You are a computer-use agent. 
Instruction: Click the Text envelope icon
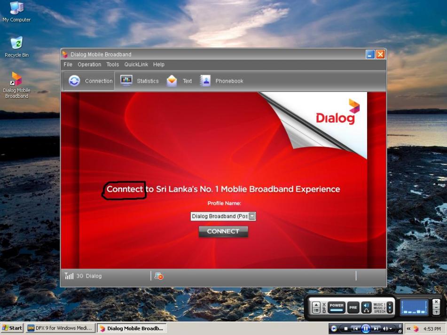pos(172,81)
